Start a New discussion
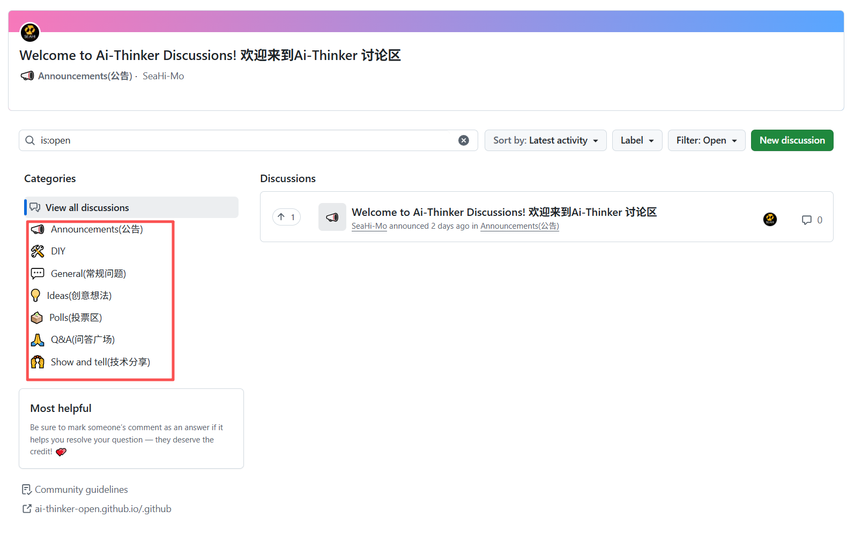The height and width of the screenshot is (533, 847). coord(792,140)
